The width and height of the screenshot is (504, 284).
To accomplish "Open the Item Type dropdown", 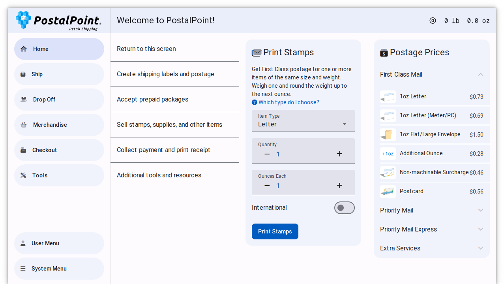I will 303,121.
